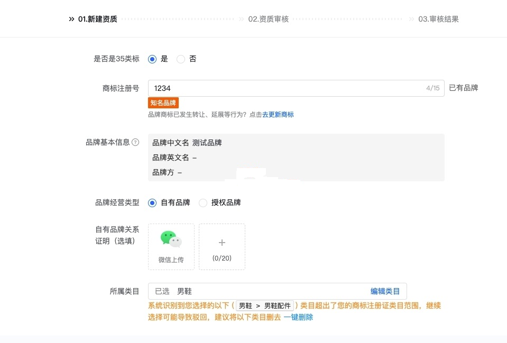507x343 pixels.
Task: Select 否 for 35类标 option
Action: pyautogui.click(x=181, y=59)
